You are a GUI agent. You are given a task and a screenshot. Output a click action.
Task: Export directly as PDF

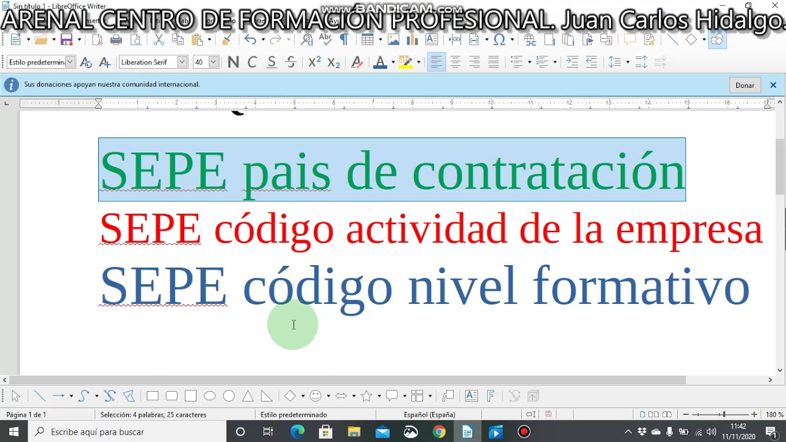tap(97, 40)
